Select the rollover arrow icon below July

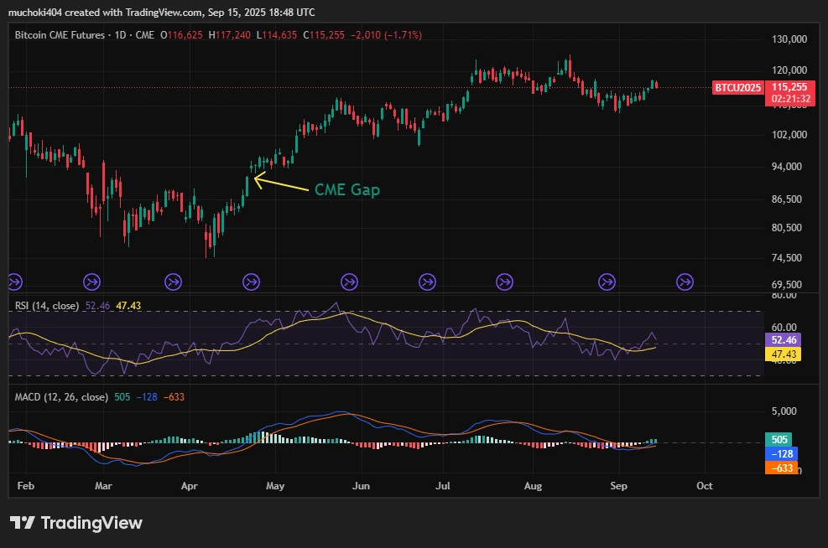coord(427,282)
